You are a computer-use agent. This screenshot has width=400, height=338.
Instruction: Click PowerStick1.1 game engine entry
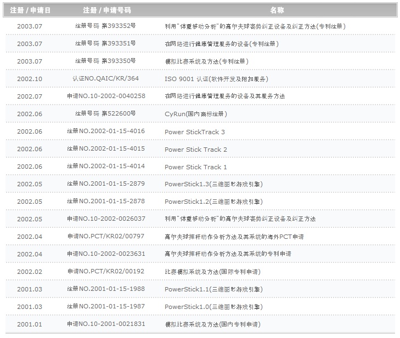click(213, 289)
